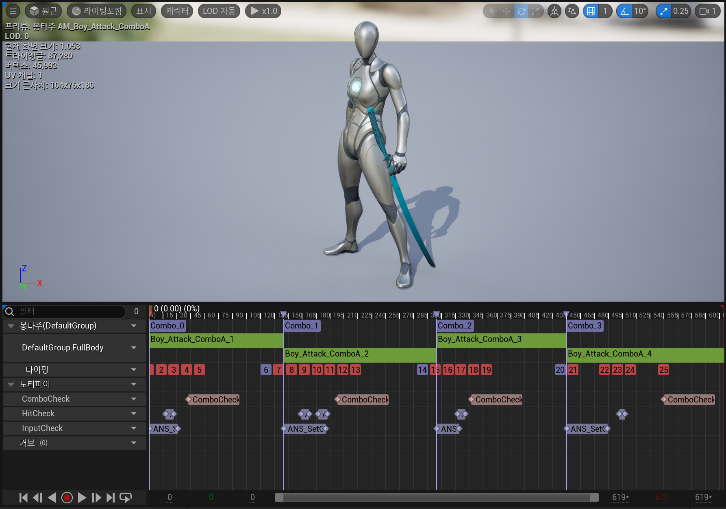The width and height of the screenshot is (726, 509).
Task: Disable rotation angle snapping
Action: 624,11
